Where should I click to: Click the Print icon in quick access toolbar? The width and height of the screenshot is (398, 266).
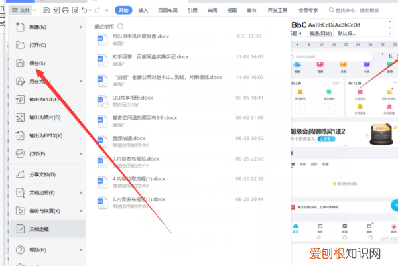[x=66, y=10]
